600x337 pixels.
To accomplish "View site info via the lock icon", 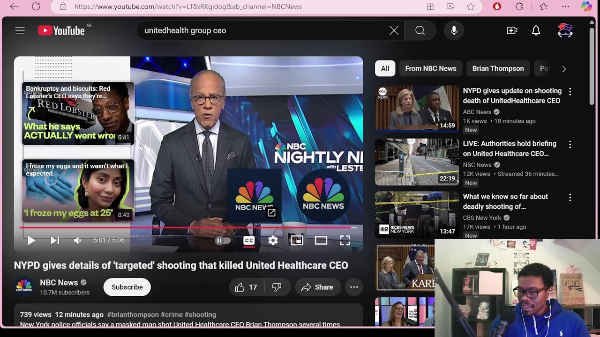I will tap(63, 7).
